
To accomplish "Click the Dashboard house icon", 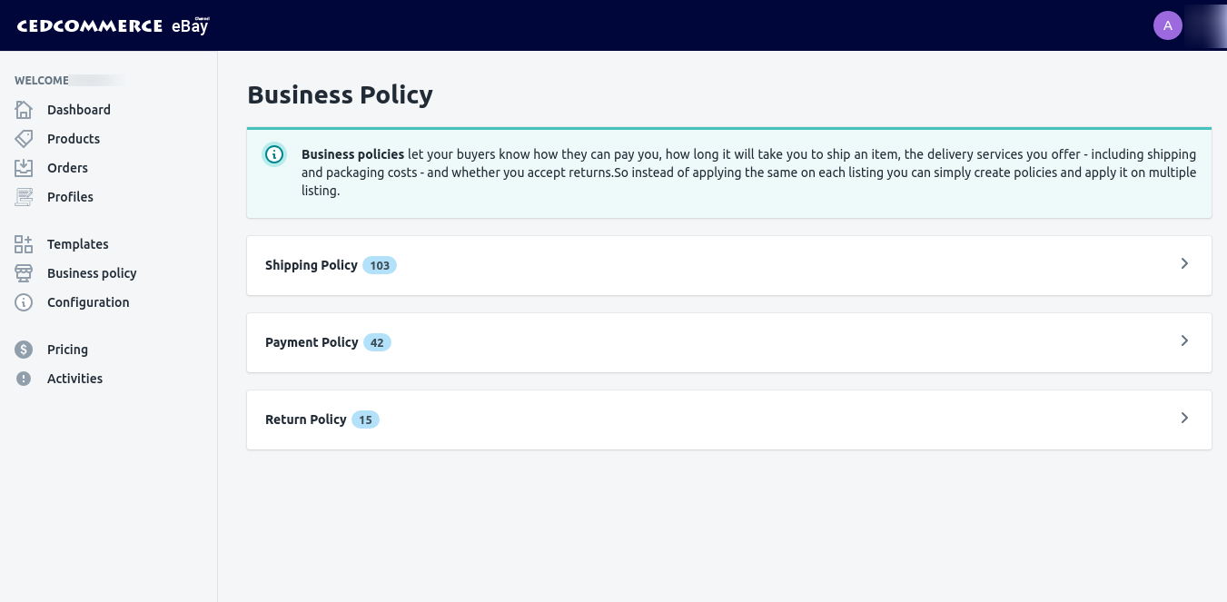I will pos(24,110).
